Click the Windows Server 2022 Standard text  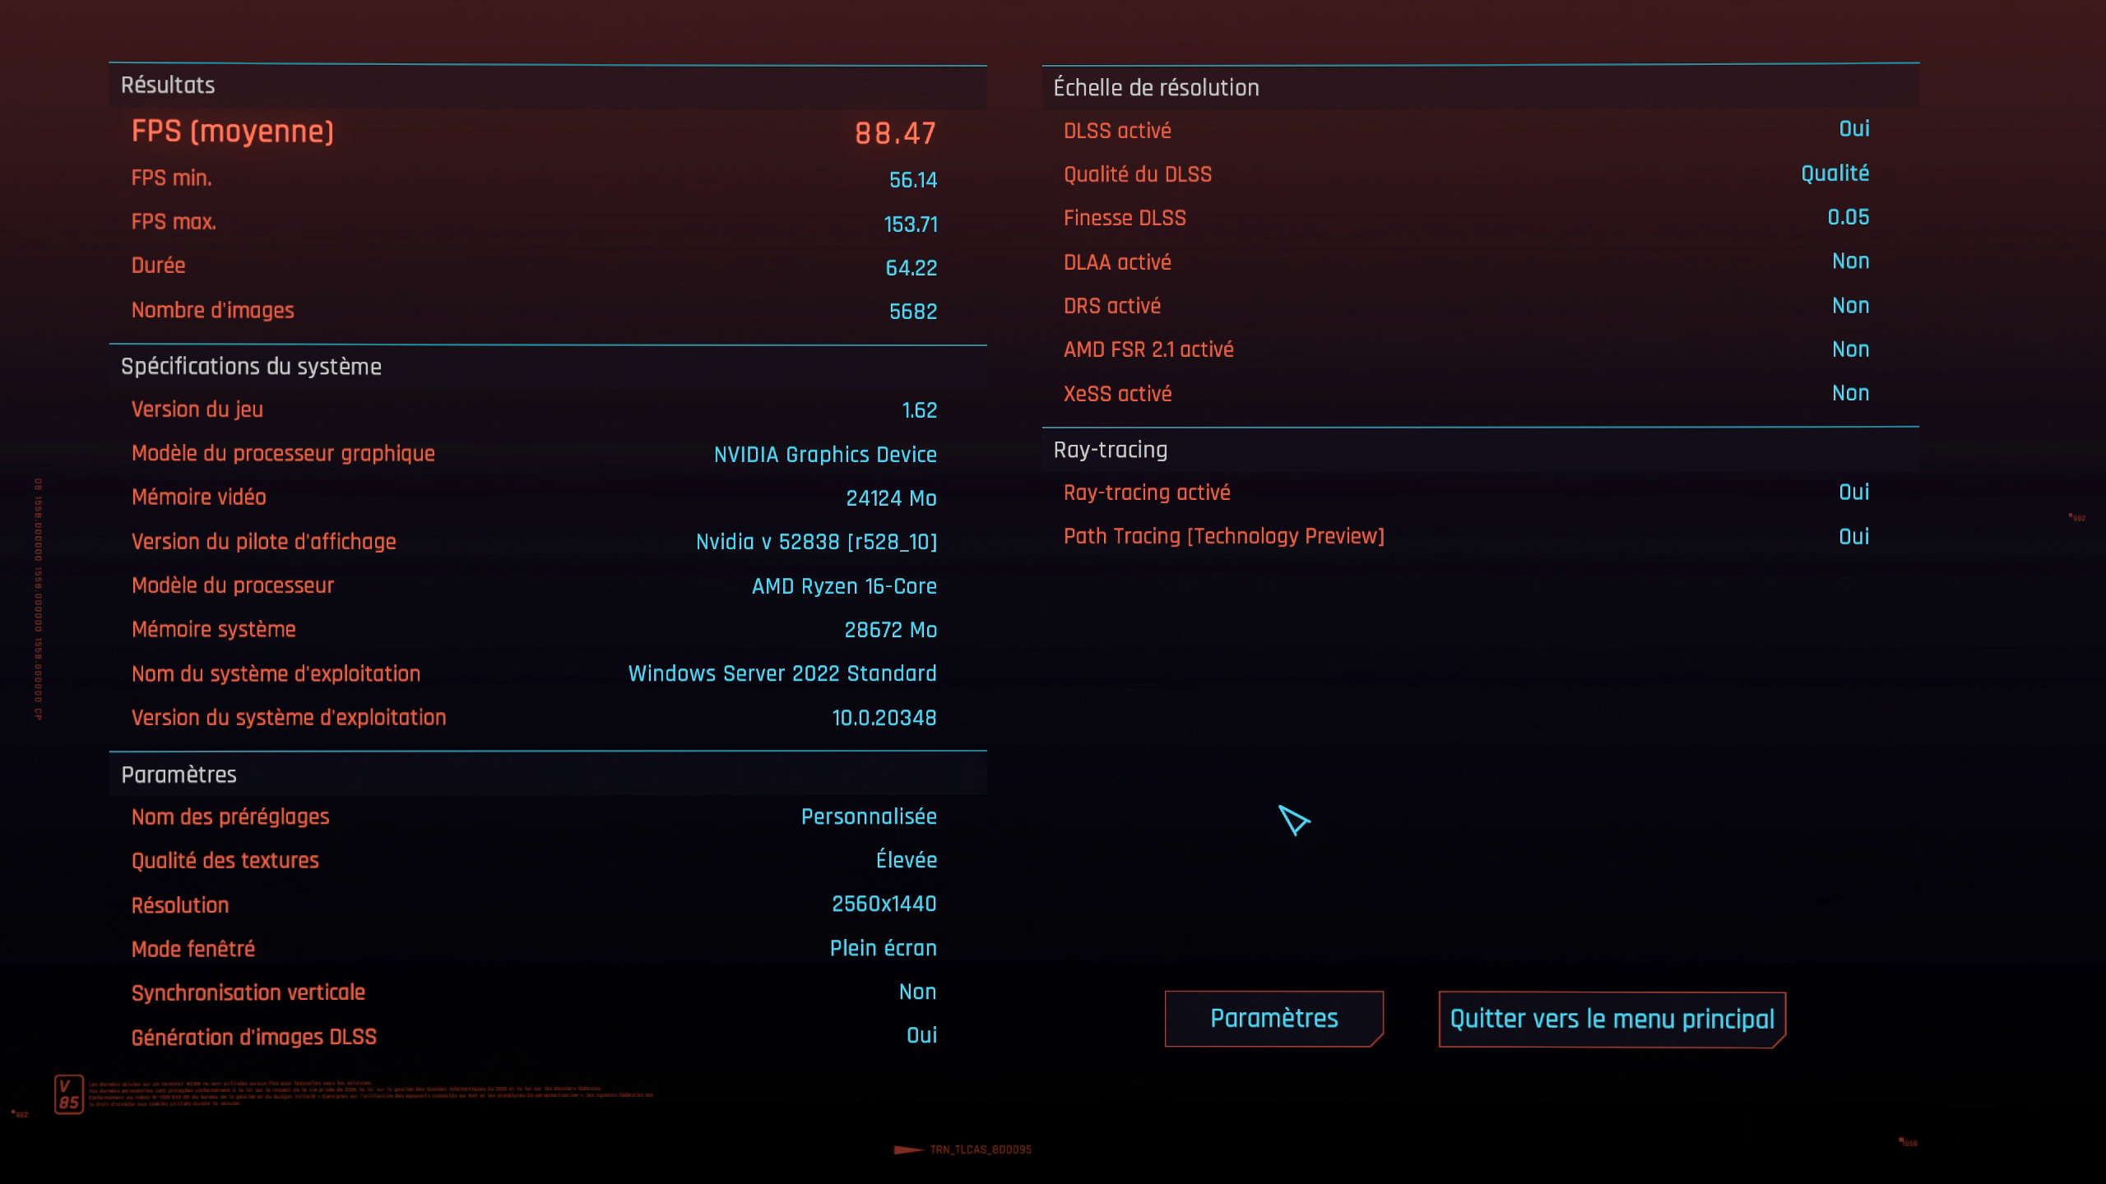click(x=782, y=673)
